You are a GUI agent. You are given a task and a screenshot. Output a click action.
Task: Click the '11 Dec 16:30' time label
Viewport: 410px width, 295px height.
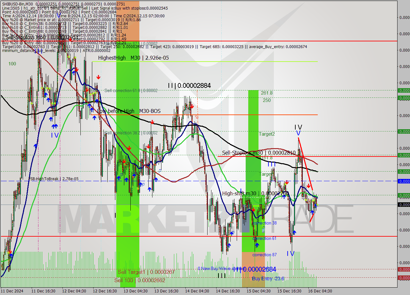43,291
